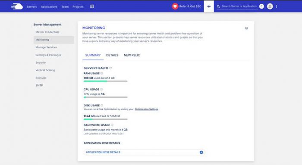302x165 pixels.
Task: Open the Team menu
Action: tap(65, 6)
